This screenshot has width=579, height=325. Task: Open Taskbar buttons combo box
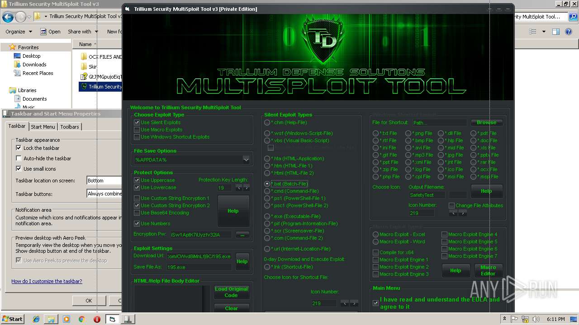coord(104,194)
